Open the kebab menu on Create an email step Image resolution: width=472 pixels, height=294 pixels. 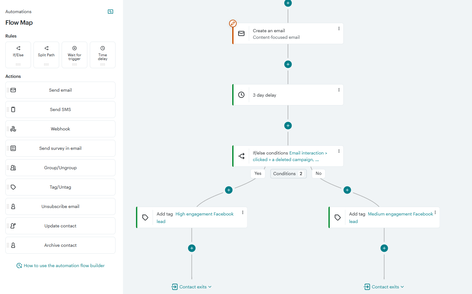tap(339, 28)
